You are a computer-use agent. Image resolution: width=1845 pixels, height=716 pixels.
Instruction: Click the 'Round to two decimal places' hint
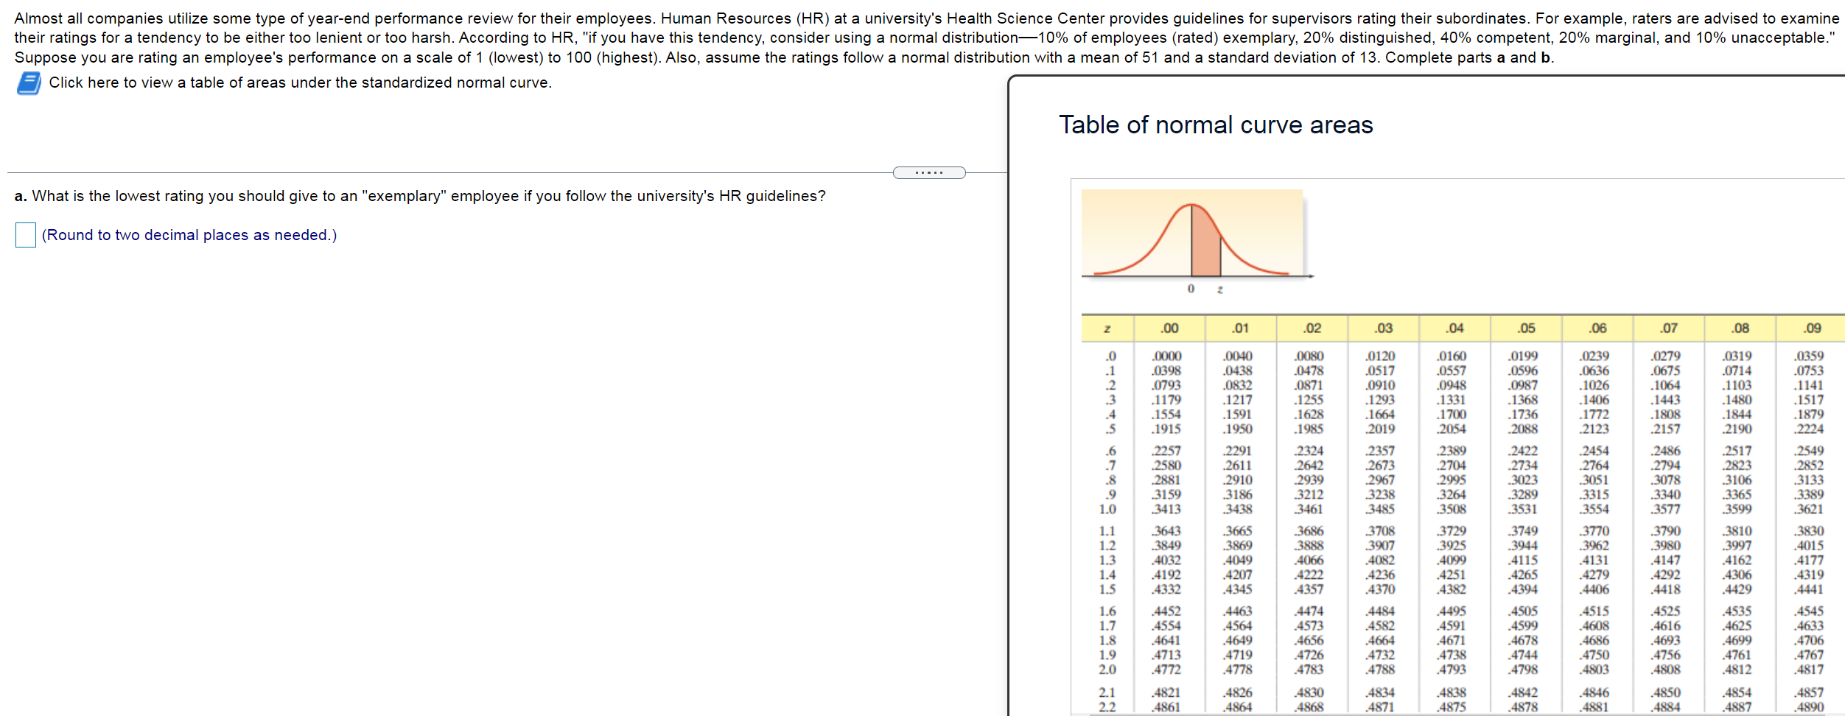[x=189, y=235]
